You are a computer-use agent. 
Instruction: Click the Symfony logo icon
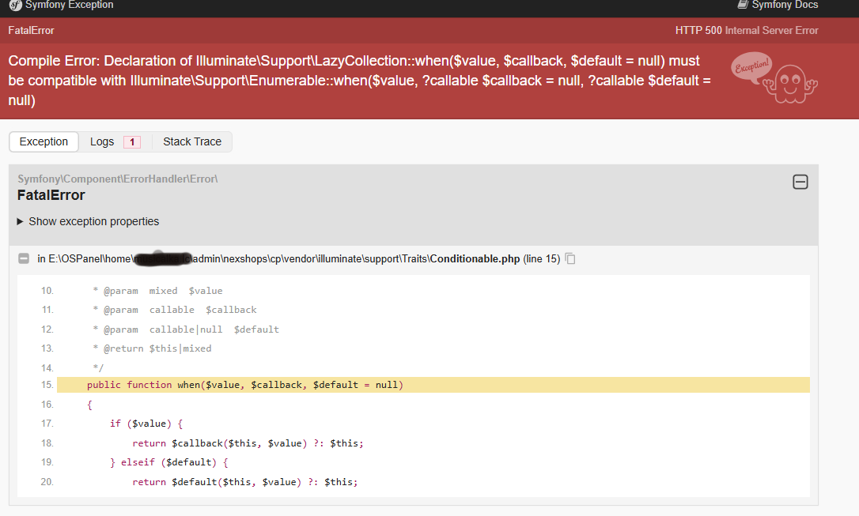pyautogui.click(x=14, y=6)
